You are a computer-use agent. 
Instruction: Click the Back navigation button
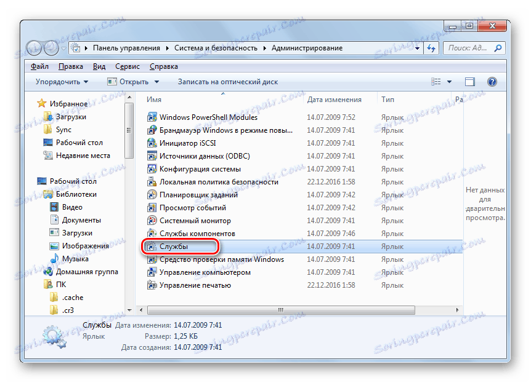tap(34, 48)
